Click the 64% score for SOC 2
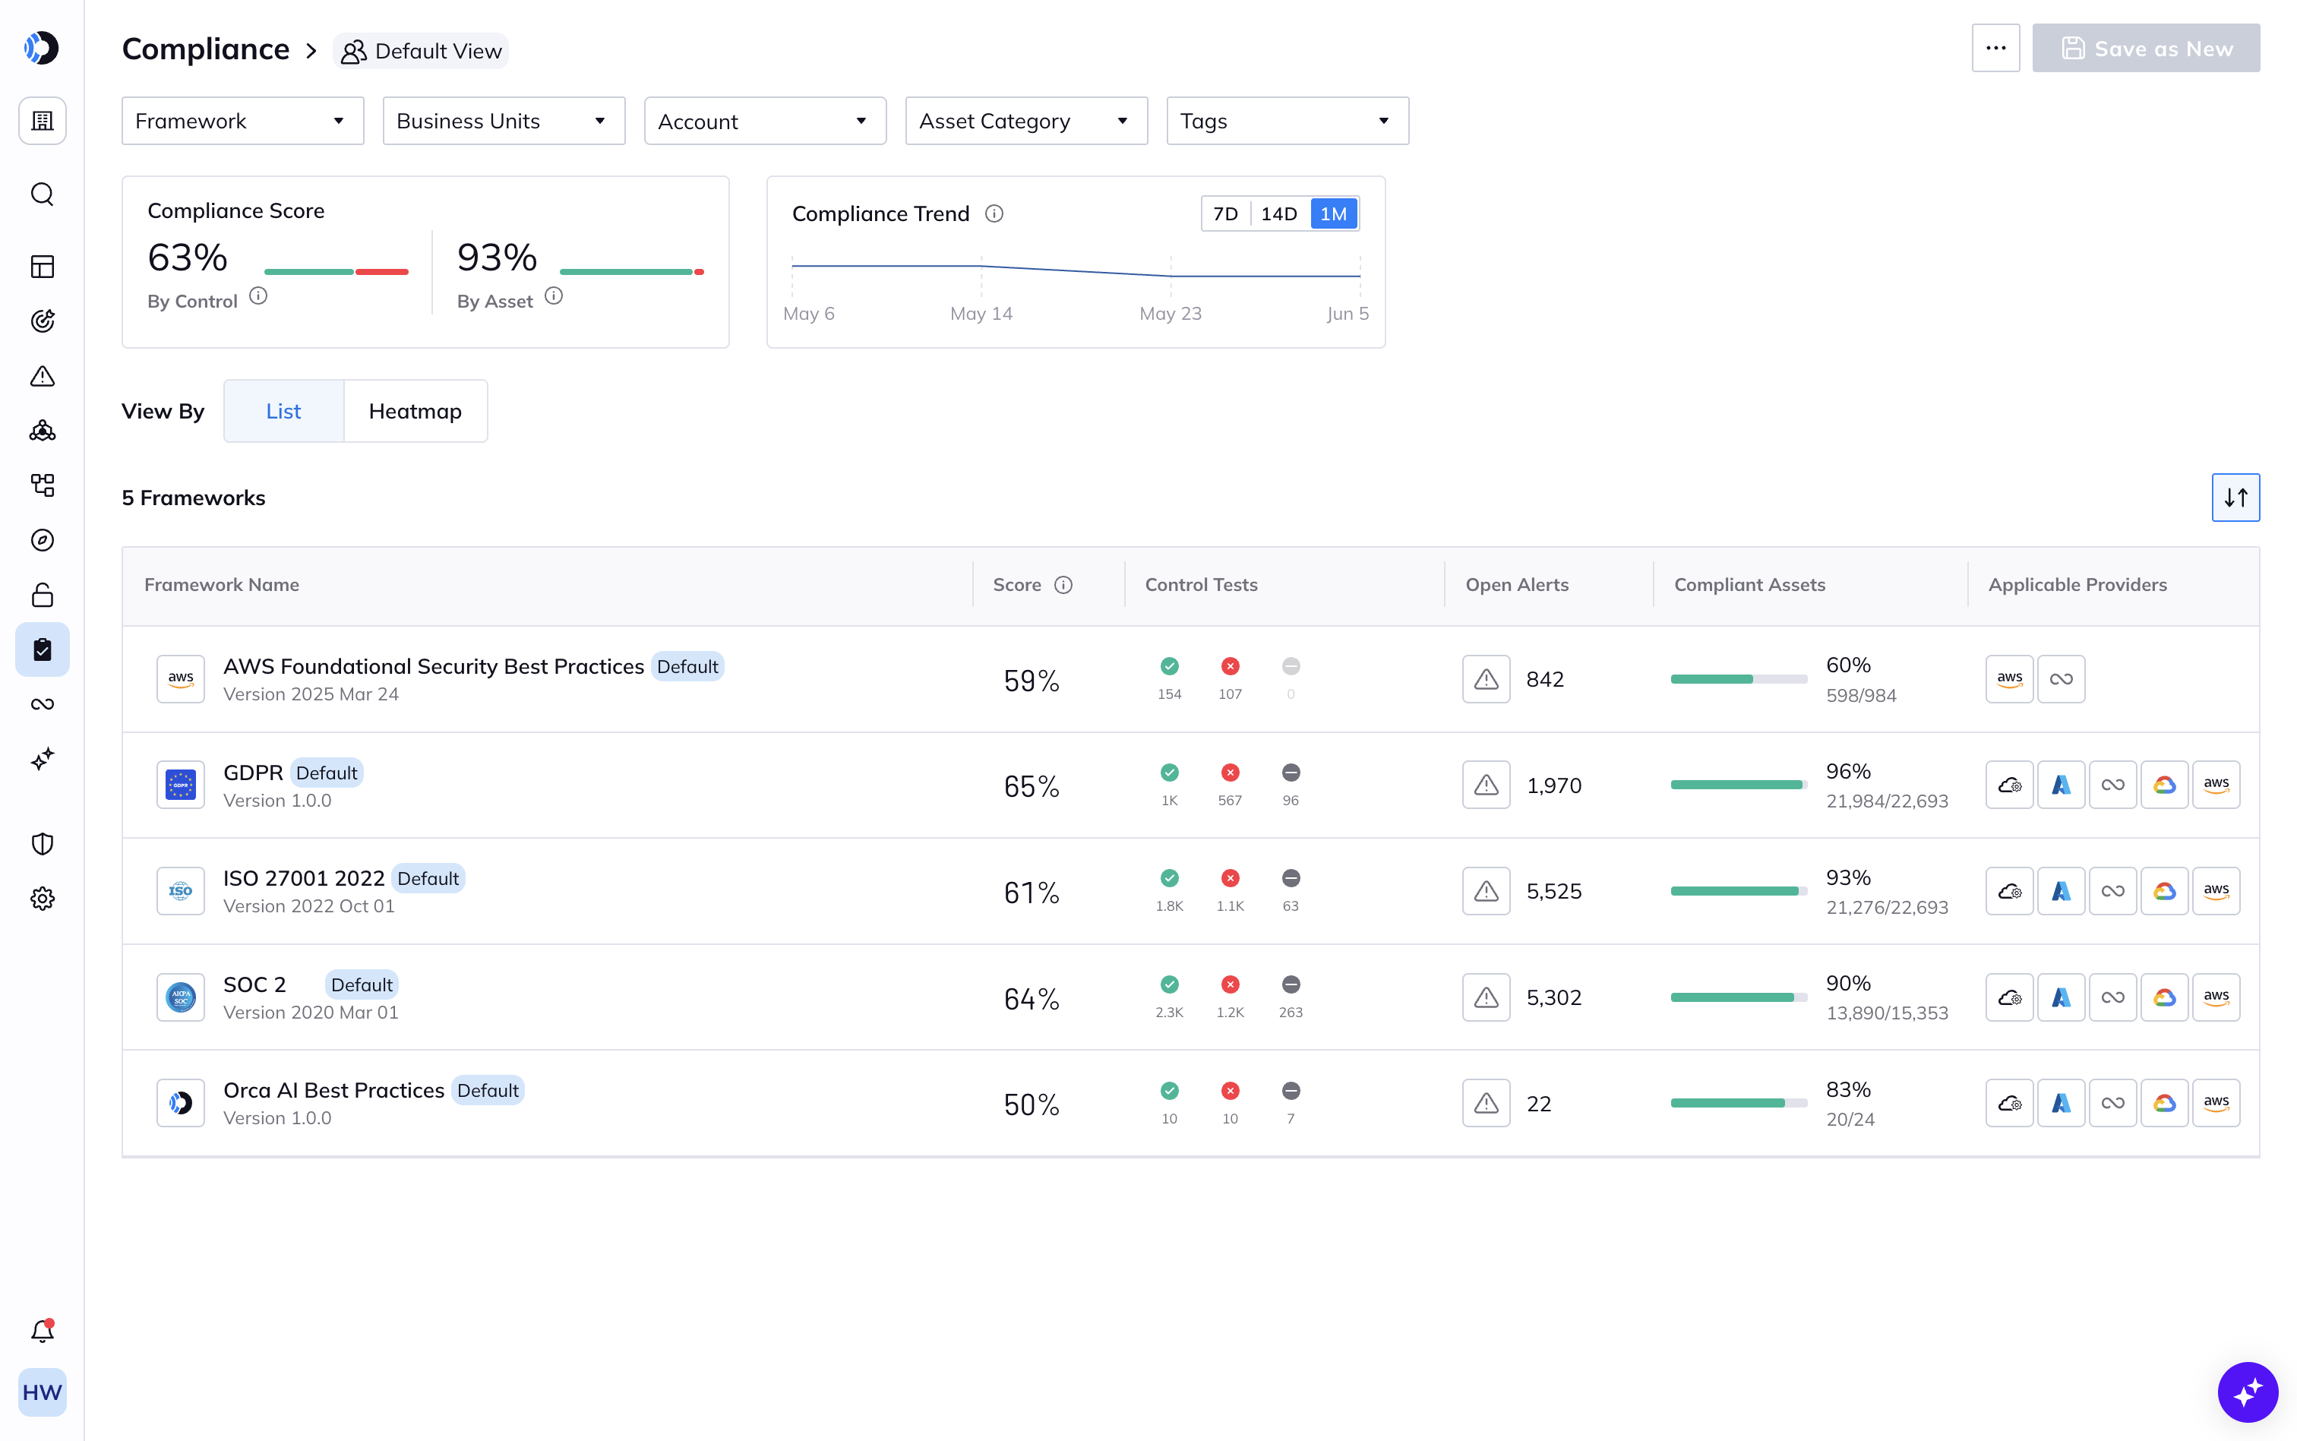The width and height of the screenshot is (2297, 1441). [1031, 999]
